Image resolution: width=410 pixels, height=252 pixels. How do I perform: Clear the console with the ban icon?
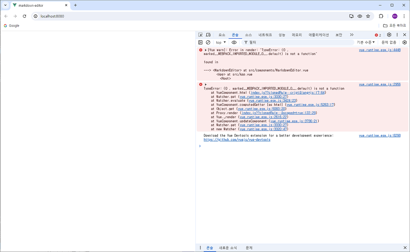(x=208, y=42)
